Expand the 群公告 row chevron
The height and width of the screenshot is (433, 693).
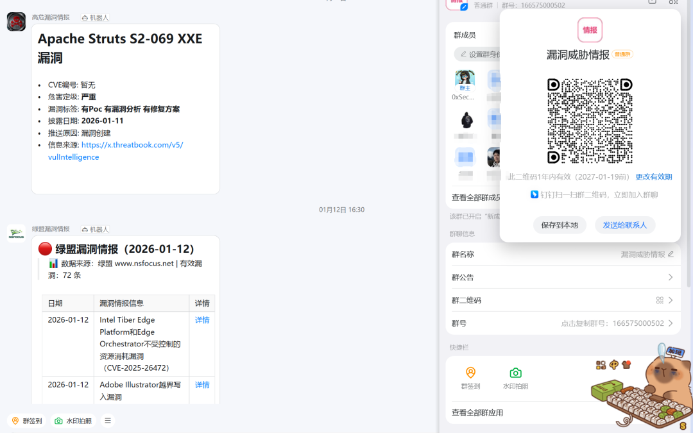[x=671, y=276]
